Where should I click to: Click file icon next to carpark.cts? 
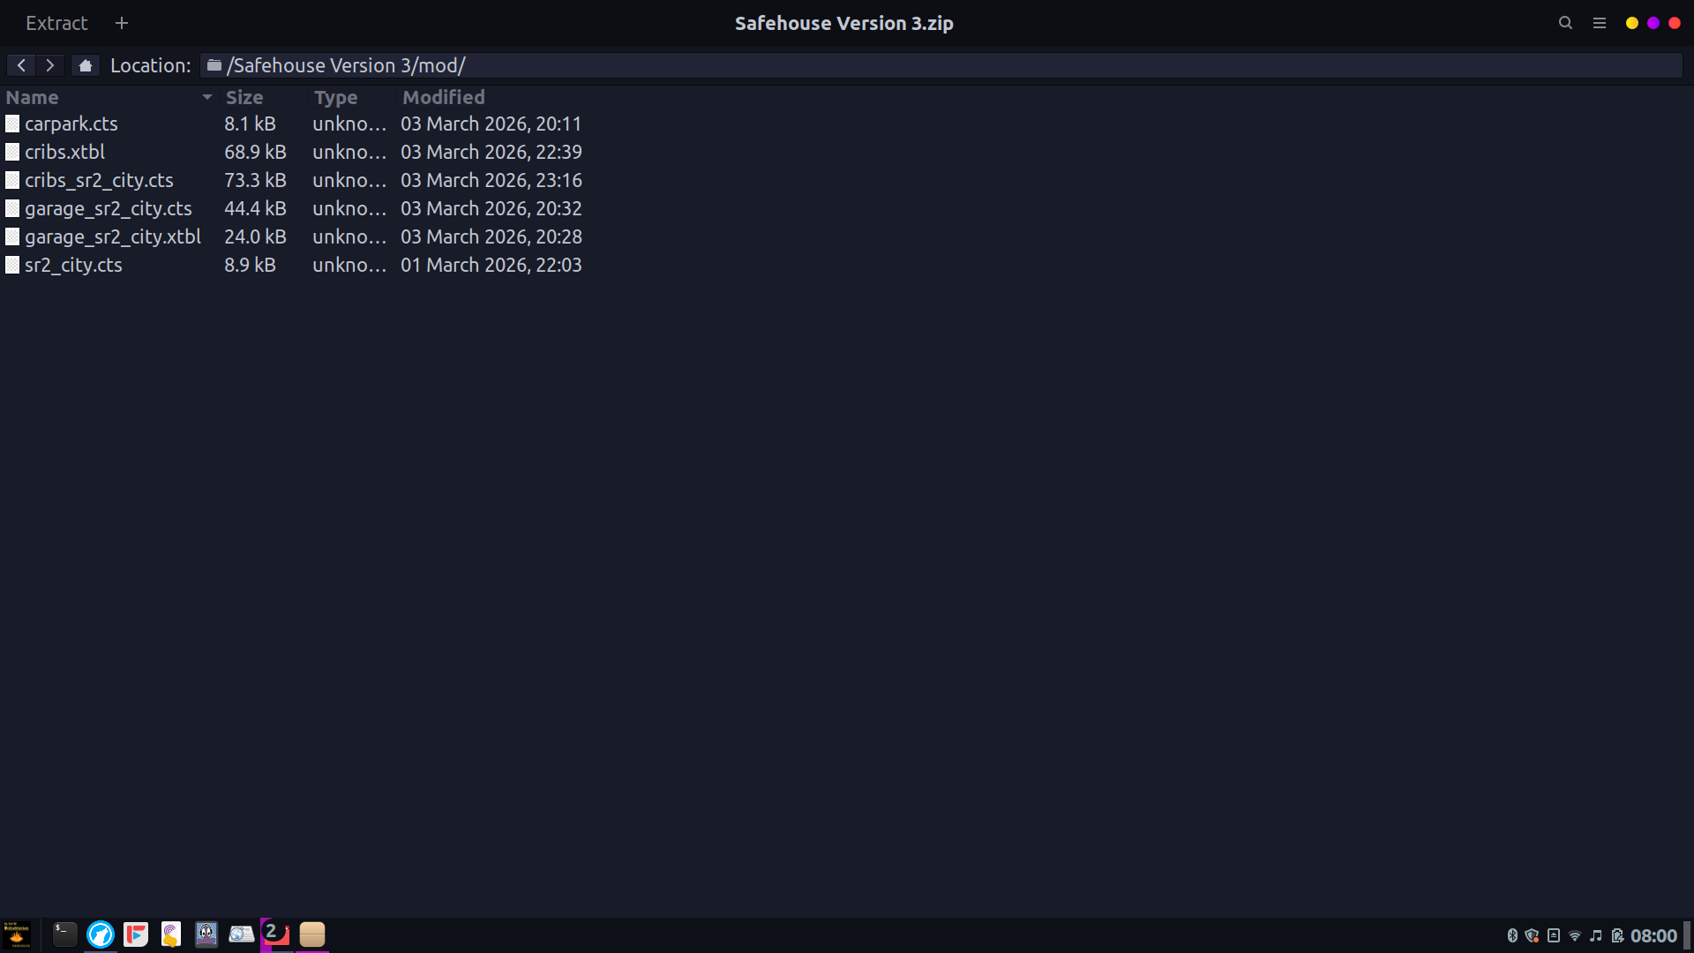tap(12, 124)
